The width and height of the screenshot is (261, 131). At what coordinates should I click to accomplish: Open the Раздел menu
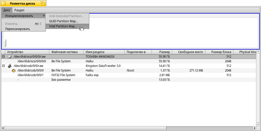(x=19, y=10)
